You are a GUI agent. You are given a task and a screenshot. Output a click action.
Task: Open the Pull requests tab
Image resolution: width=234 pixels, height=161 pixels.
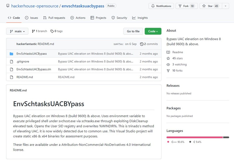click(54, 18)
